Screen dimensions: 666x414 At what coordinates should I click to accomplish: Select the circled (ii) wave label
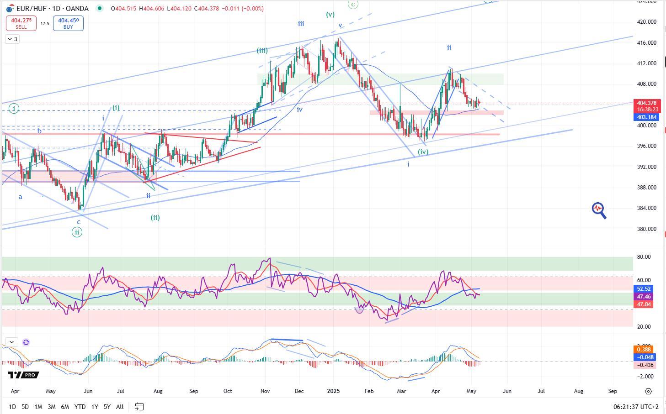click(x=77, y=232)
